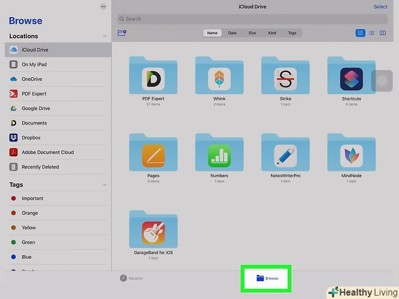Select On My iPad location

(x=58, y=64)
